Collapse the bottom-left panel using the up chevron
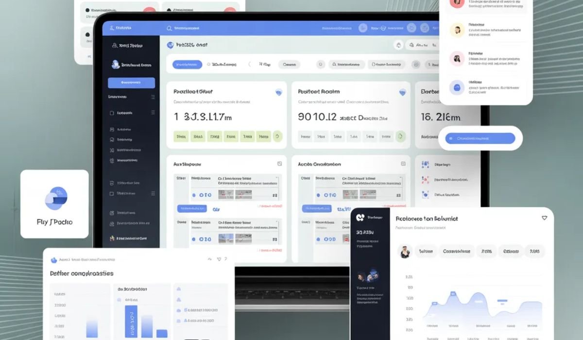This screenshot has width=583, height=340. (x=209, y=259)
